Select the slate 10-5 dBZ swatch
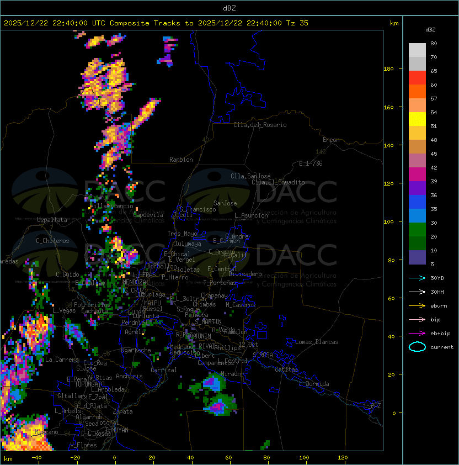The image size is (459, 465). pos(417,257)
